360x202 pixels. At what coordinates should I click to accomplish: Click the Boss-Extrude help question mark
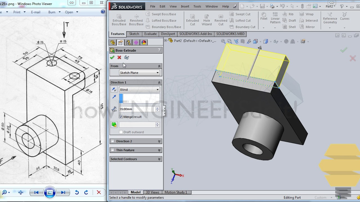[x=159, y=50]
